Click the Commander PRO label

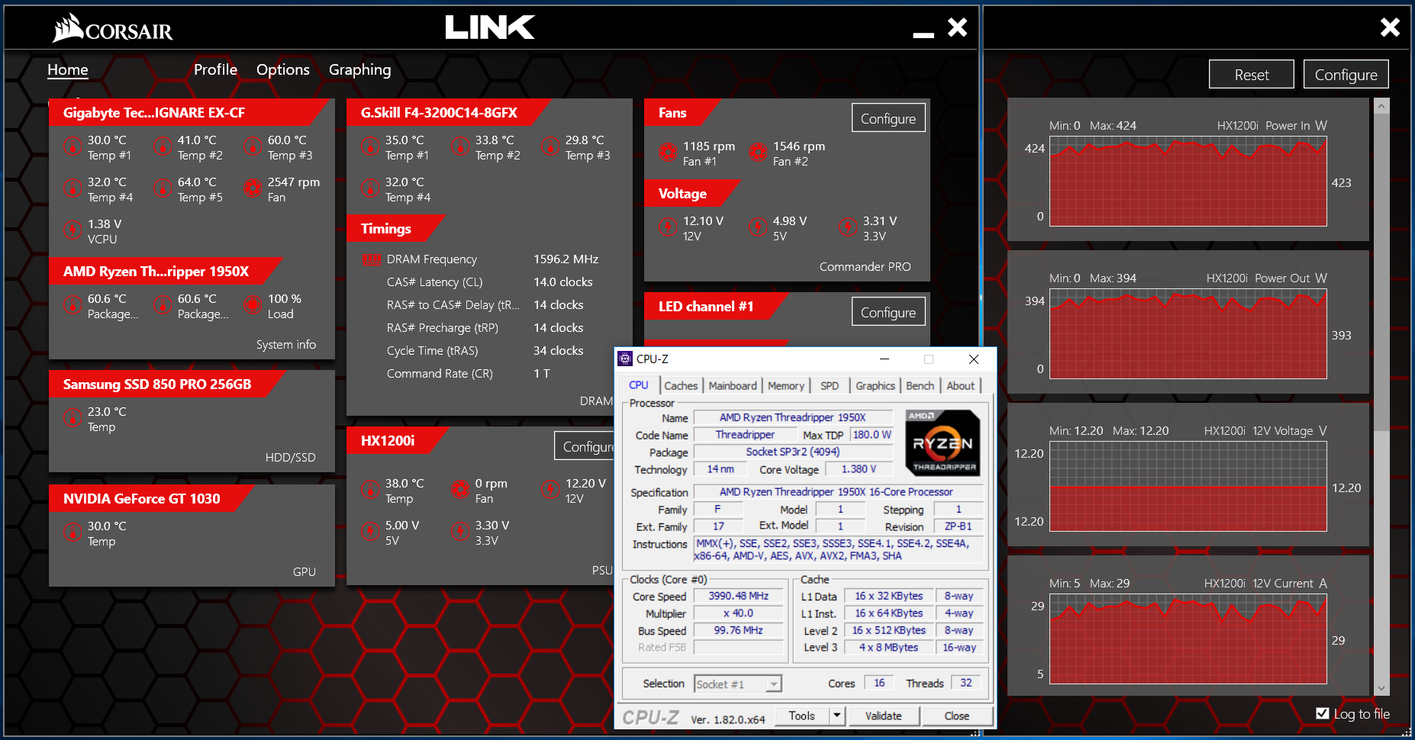865,267
